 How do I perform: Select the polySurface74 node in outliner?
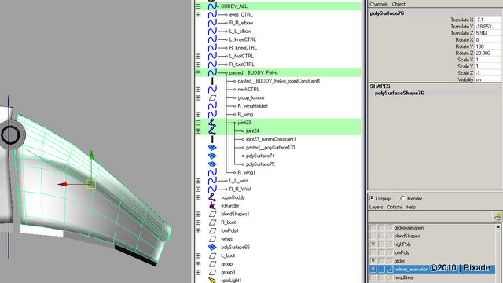pos(260,156)
